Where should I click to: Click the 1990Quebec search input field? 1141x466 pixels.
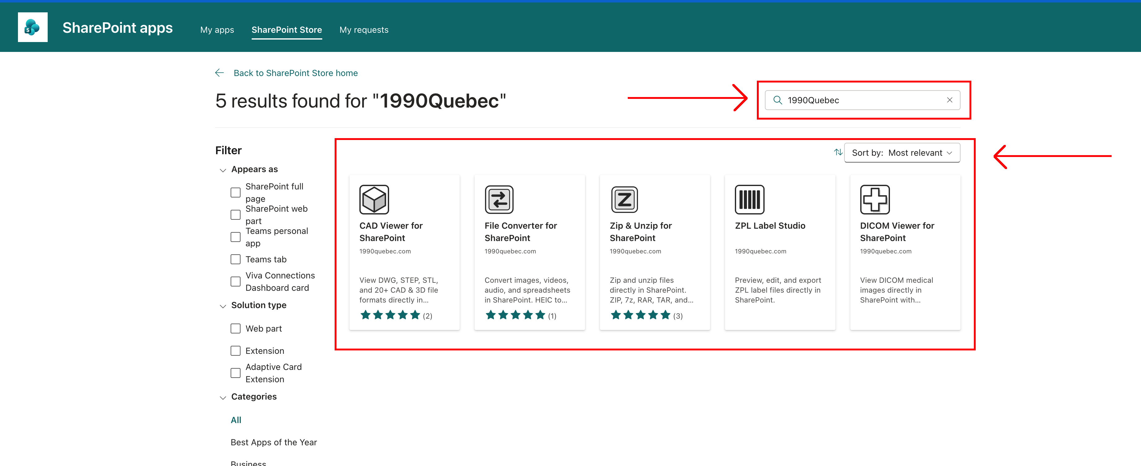(x=862, y=100)
